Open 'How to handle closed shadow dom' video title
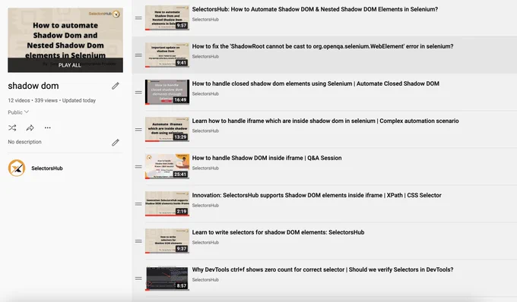 316,83
